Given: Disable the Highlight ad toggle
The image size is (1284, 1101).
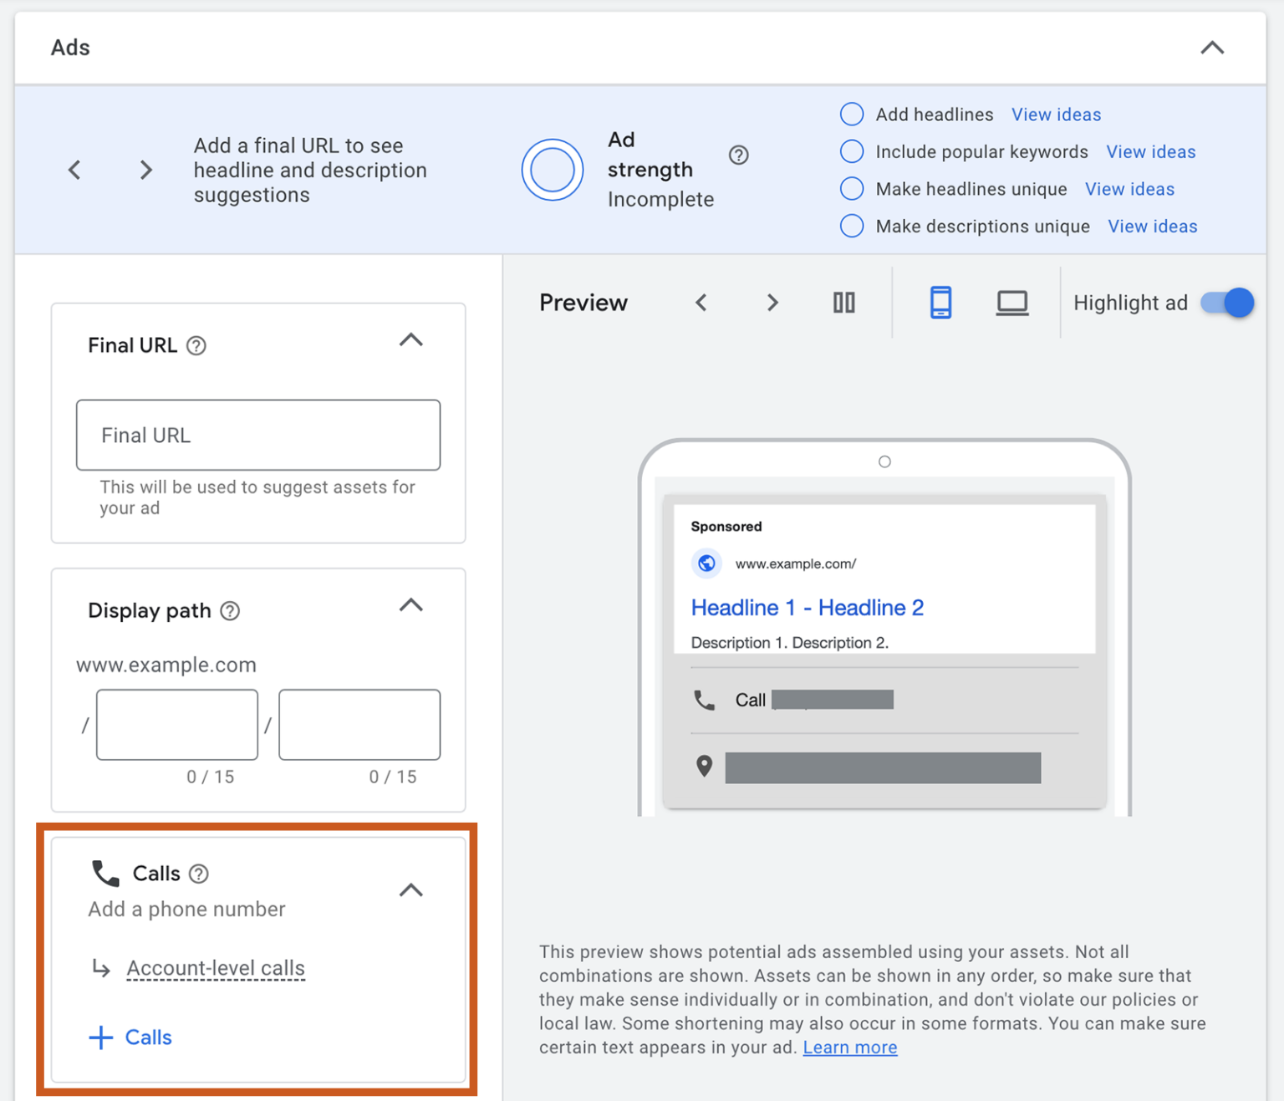Looking at the screenshot, I should point(1226,303).
